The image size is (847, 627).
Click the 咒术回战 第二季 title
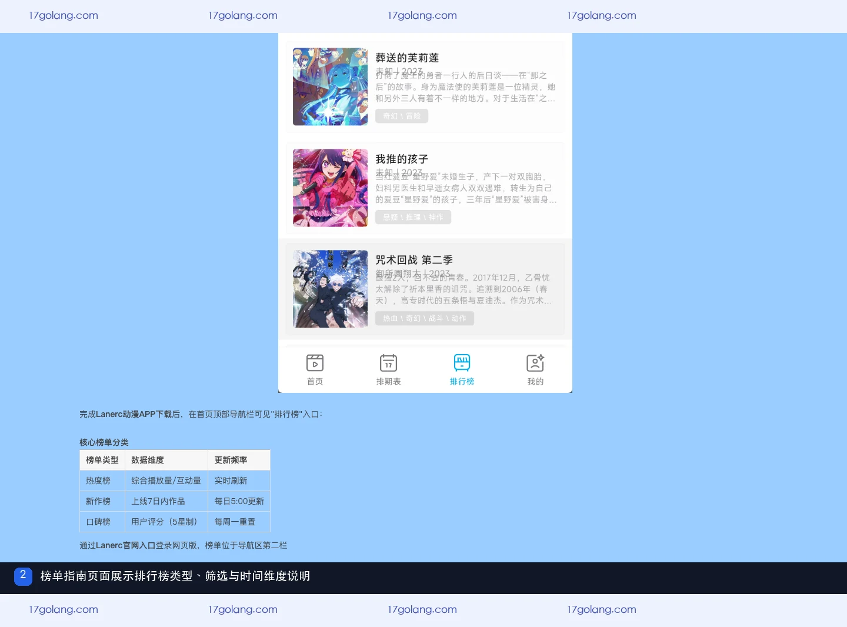tap(414, 260)
